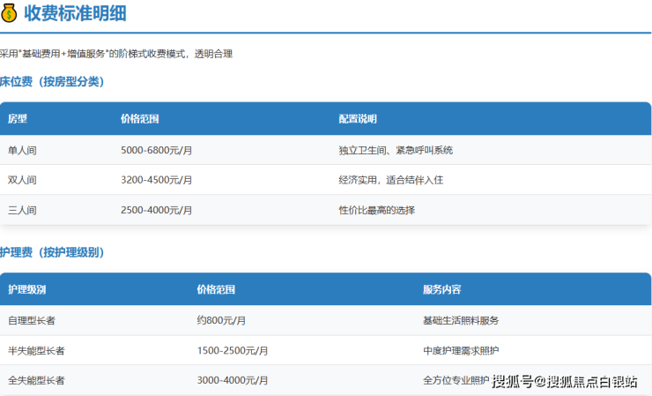The width and height of the screenshot is (652, 396).
Task: Click the 房型 column header
Action: 18,119
